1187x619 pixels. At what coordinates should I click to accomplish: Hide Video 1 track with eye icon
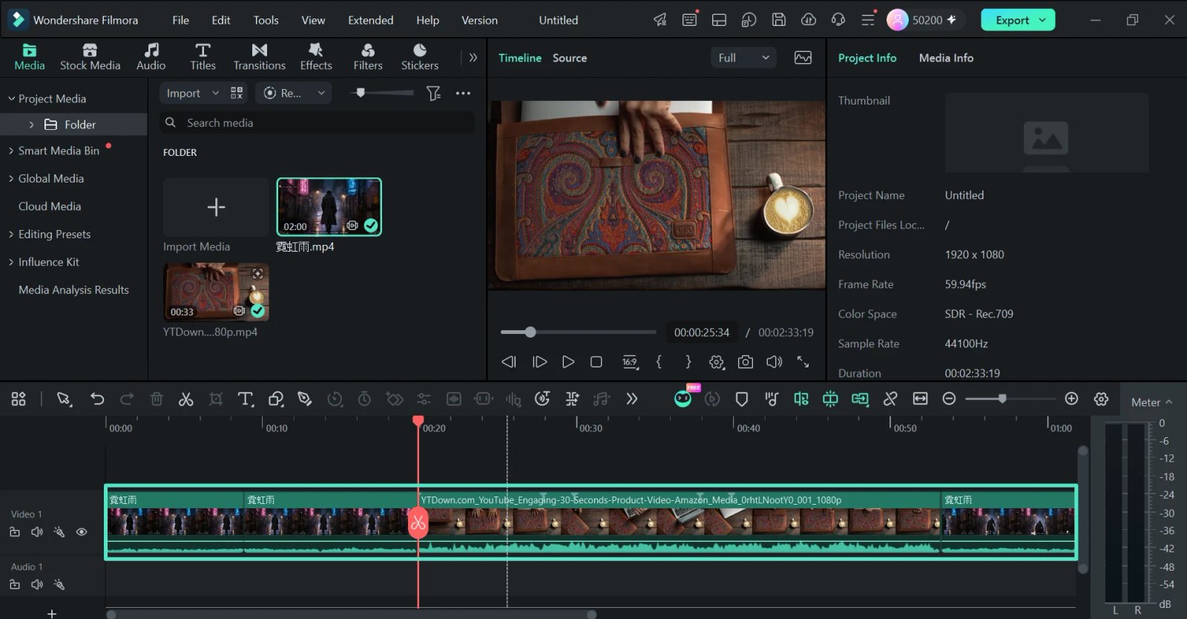tap(82, 531)
